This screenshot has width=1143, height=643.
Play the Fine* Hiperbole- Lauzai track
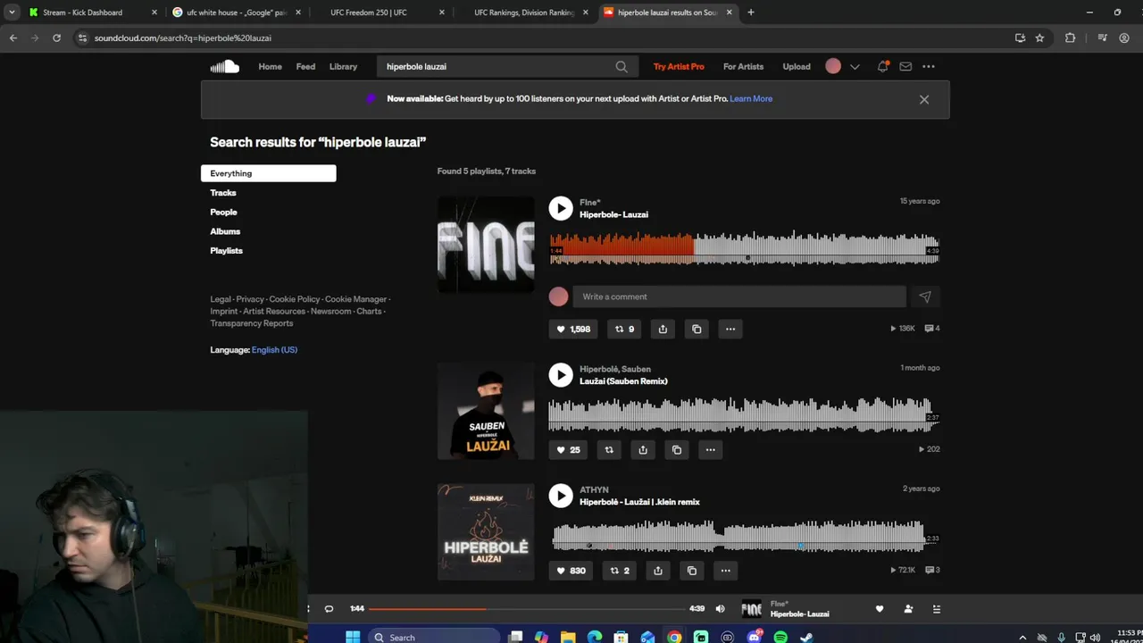pos(560,208)
